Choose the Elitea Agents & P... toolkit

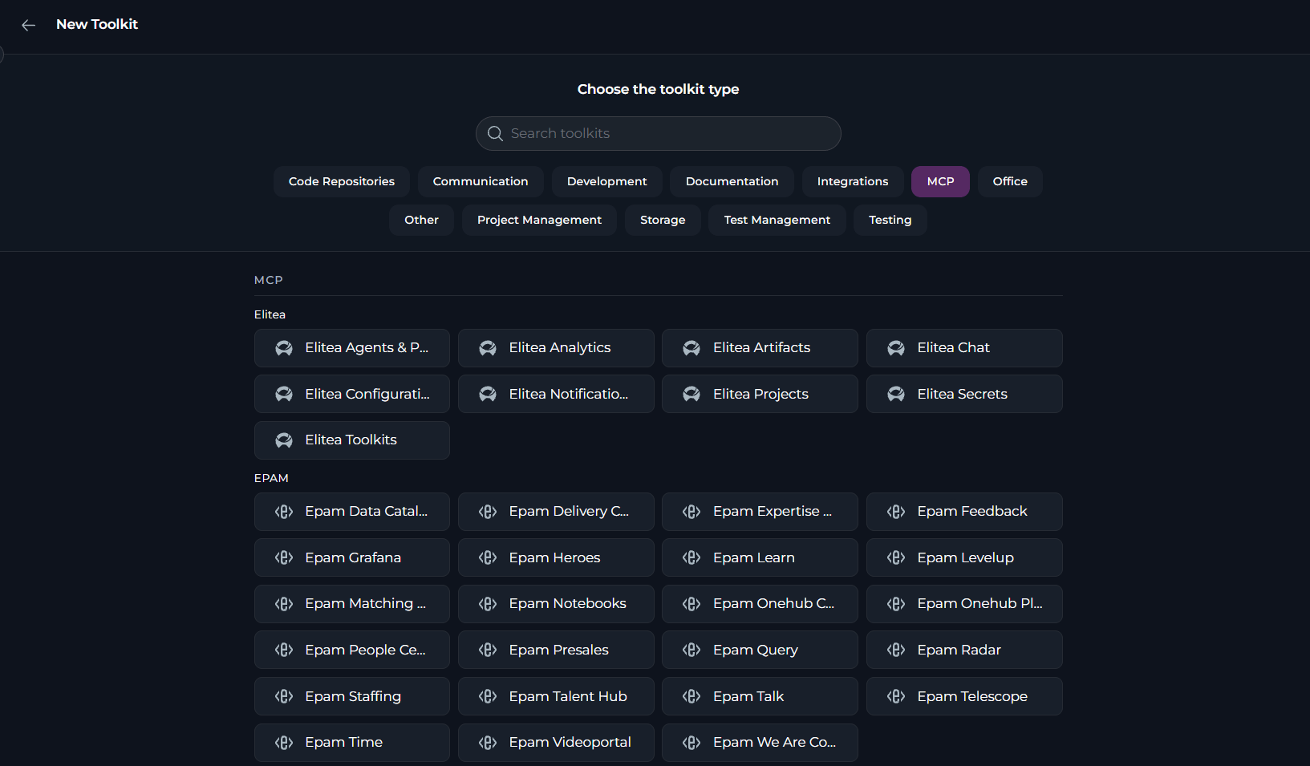(352, 348)
